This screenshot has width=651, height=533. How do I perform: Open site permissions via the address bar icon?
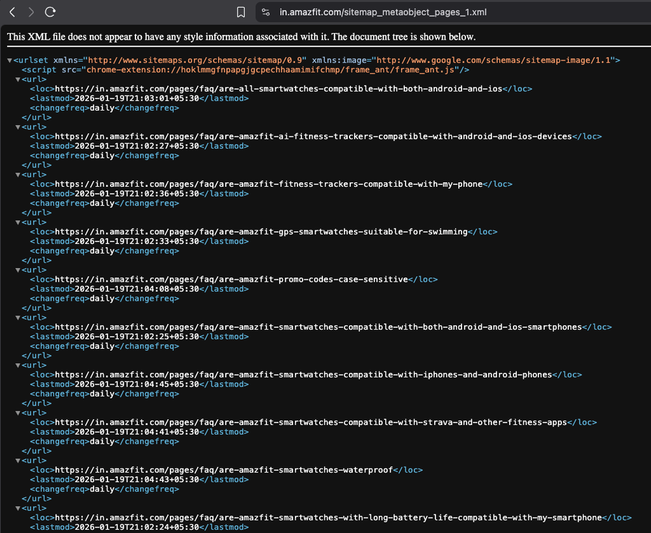click(265, 12)
